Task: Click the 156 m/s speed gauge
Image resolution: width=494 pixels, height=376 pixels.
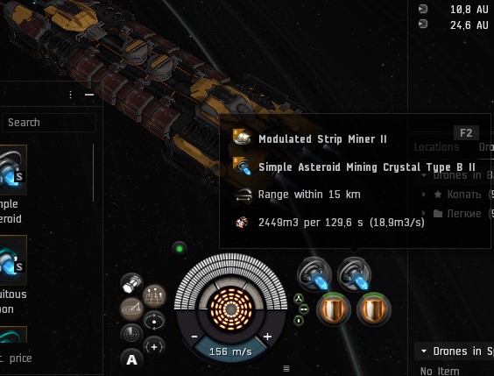Action: (x=230, y=351)
